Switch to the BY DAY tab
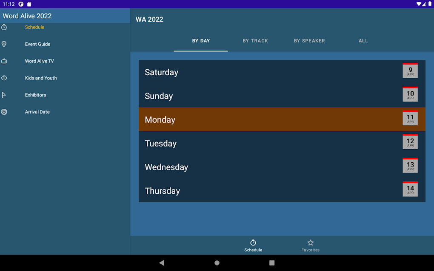Viewport: 434px width, 271px height. click(201, 41)
